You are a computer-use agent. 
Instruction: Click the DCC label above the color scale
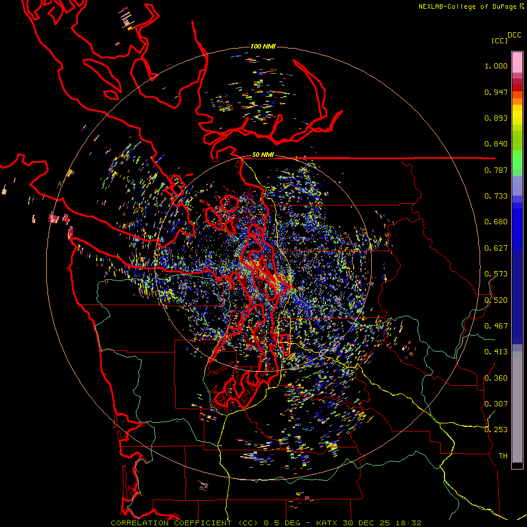coord(514,35)
